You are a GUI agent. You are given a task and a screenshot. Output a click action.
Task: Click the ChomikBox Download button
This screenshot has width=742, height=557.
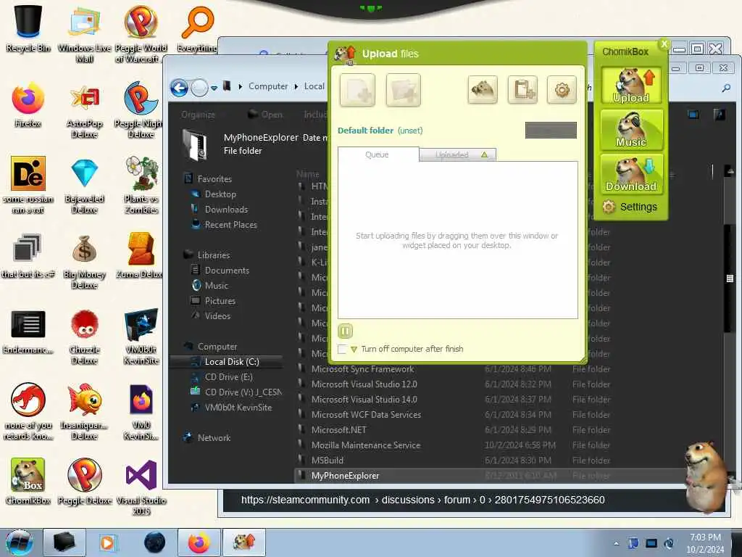pyautogui.click(x=631, y=174)
